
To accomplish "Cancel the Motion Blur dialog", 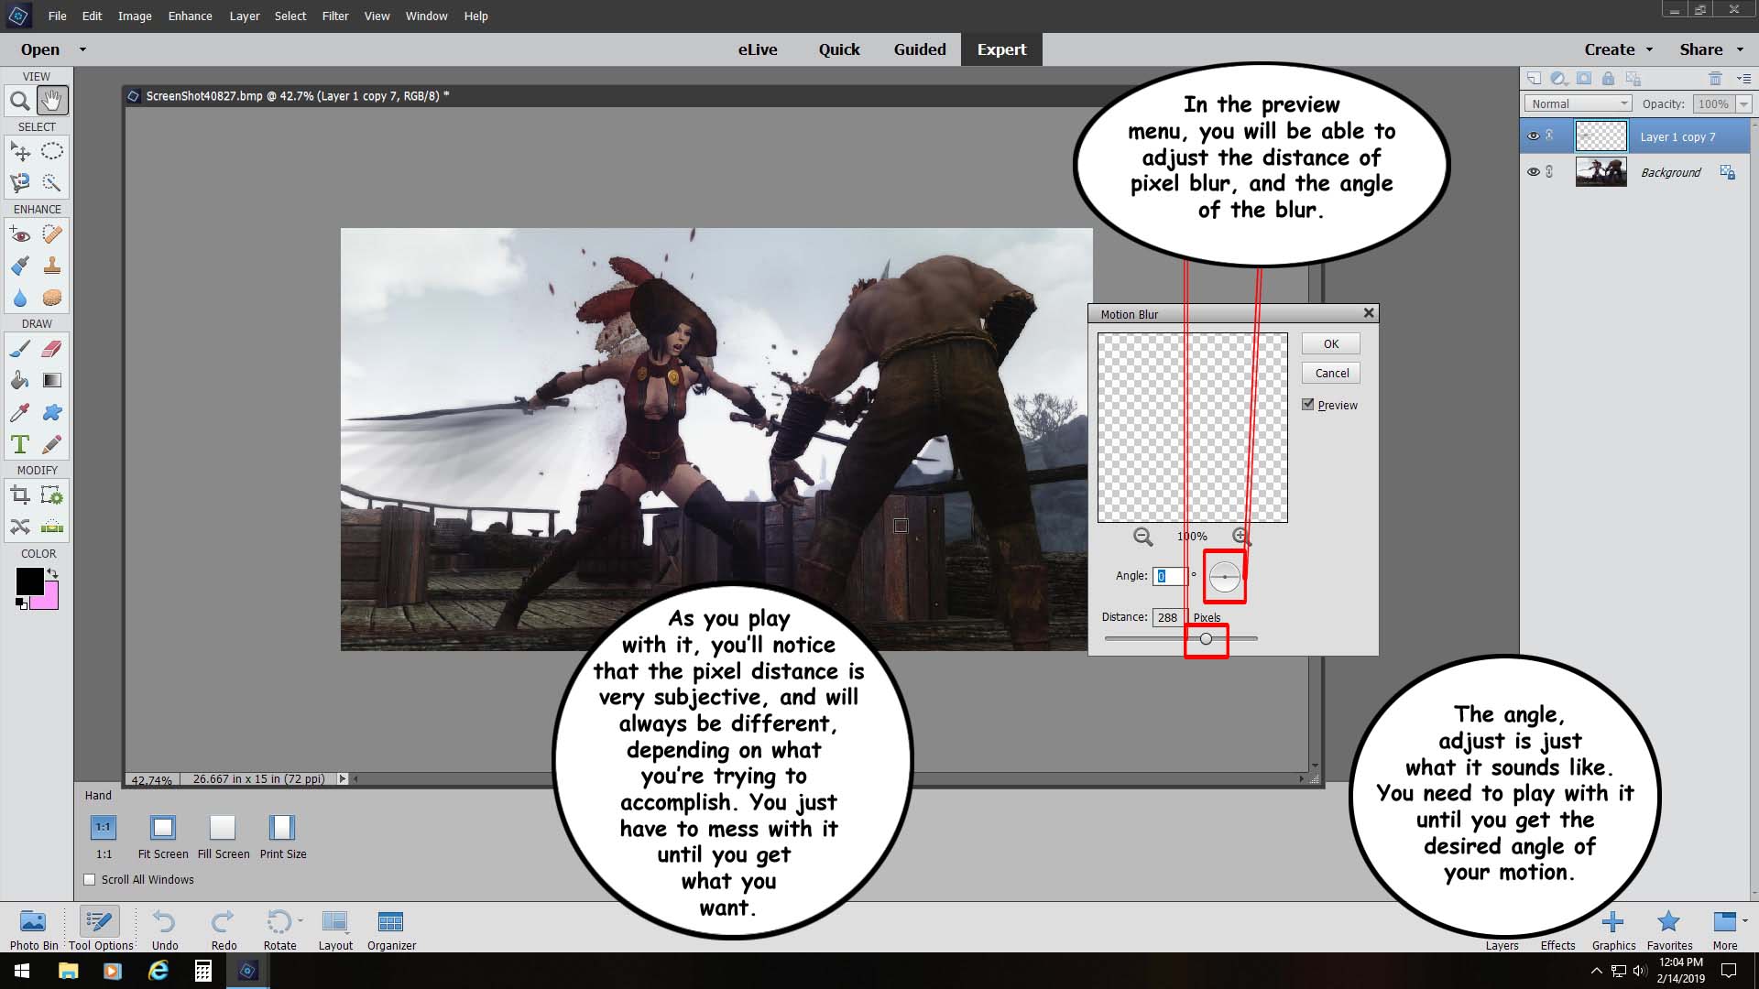I will [1330, 373].
